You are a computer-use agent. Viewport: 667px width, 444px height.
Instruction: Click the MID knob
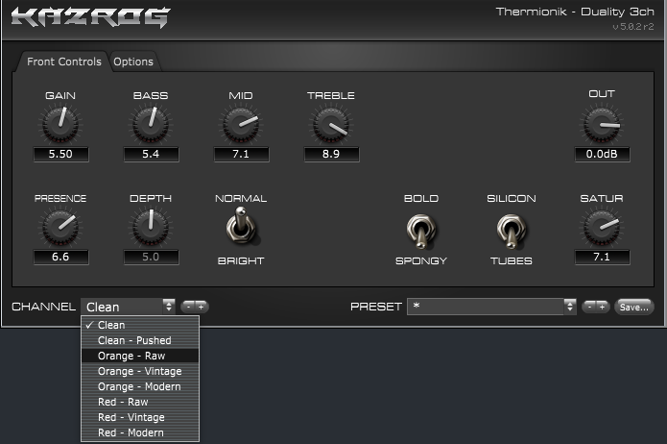tap(241, 124)
